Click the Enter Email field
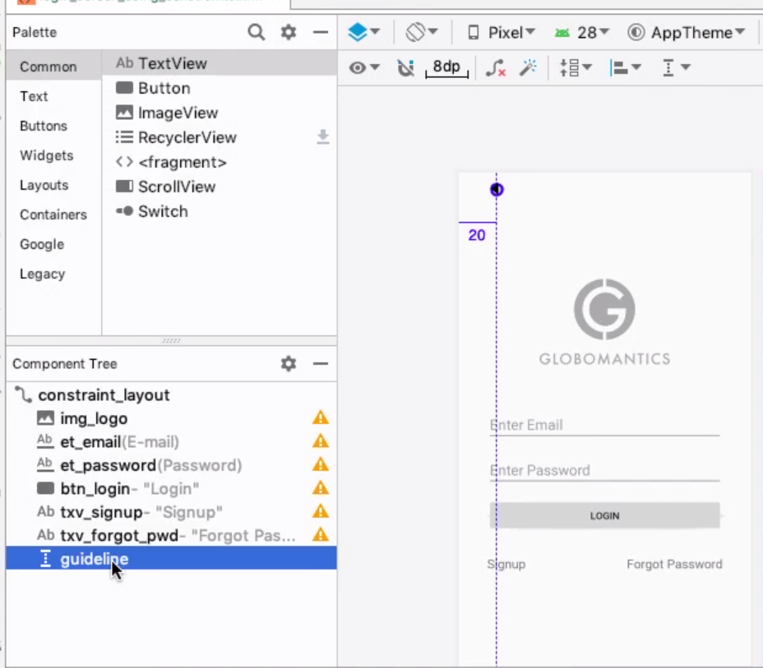Image resolution: width=763 pixels, height=668 pixels. click(x=604, y=425)
